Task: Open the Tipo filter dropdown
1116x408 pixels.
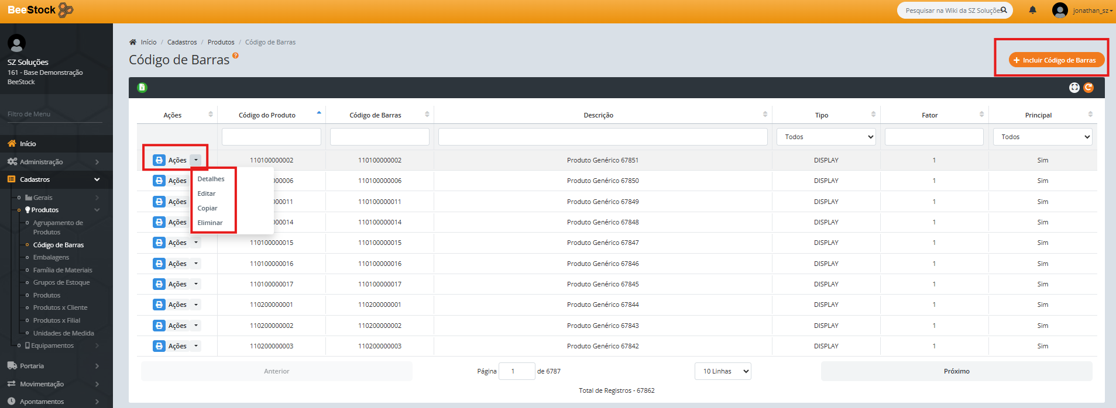Action: (x=826, y=137)
